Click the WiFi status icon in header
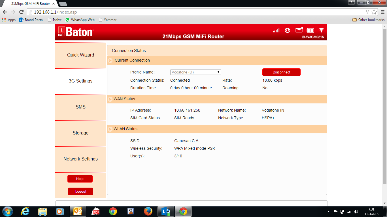 (321, 30)
